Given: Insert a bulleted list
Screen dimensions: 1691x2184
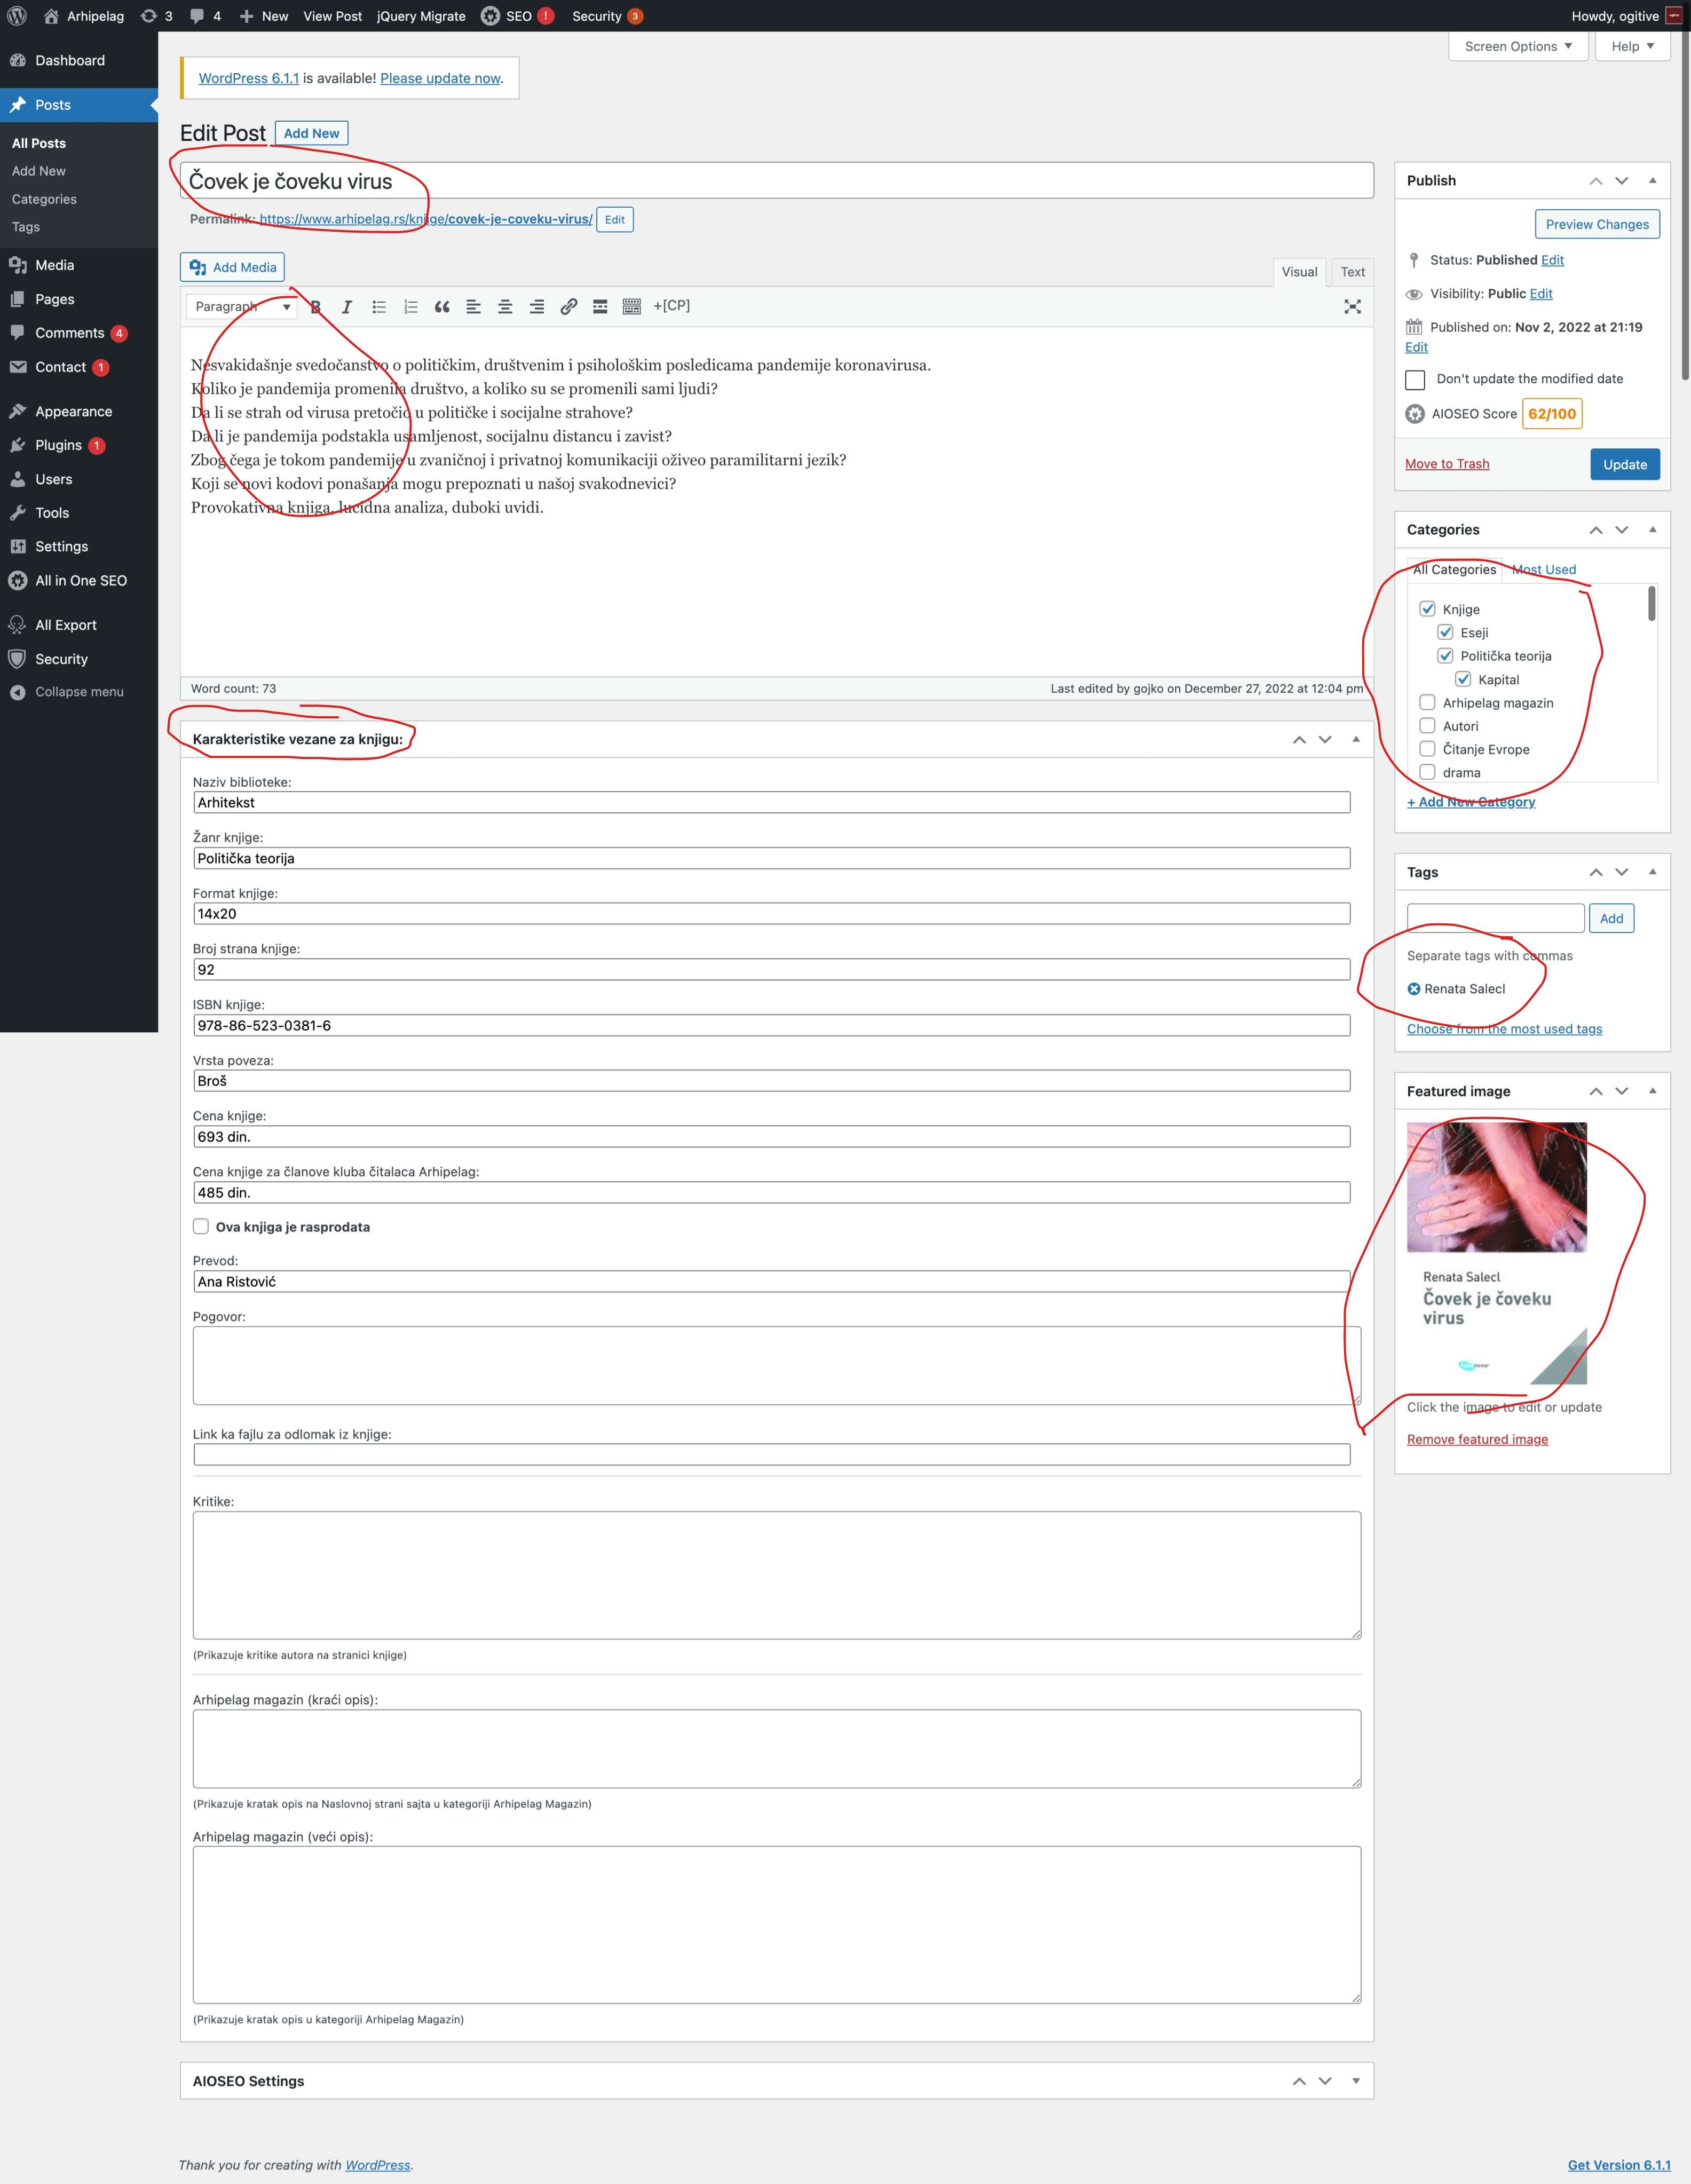Looking at the screenshot, I should point(379,307).
